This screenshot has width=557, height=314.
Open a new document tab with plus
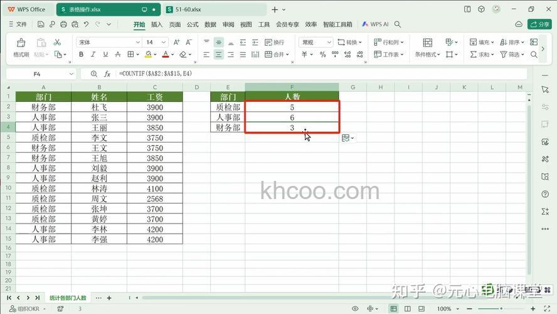pos(275,9)
